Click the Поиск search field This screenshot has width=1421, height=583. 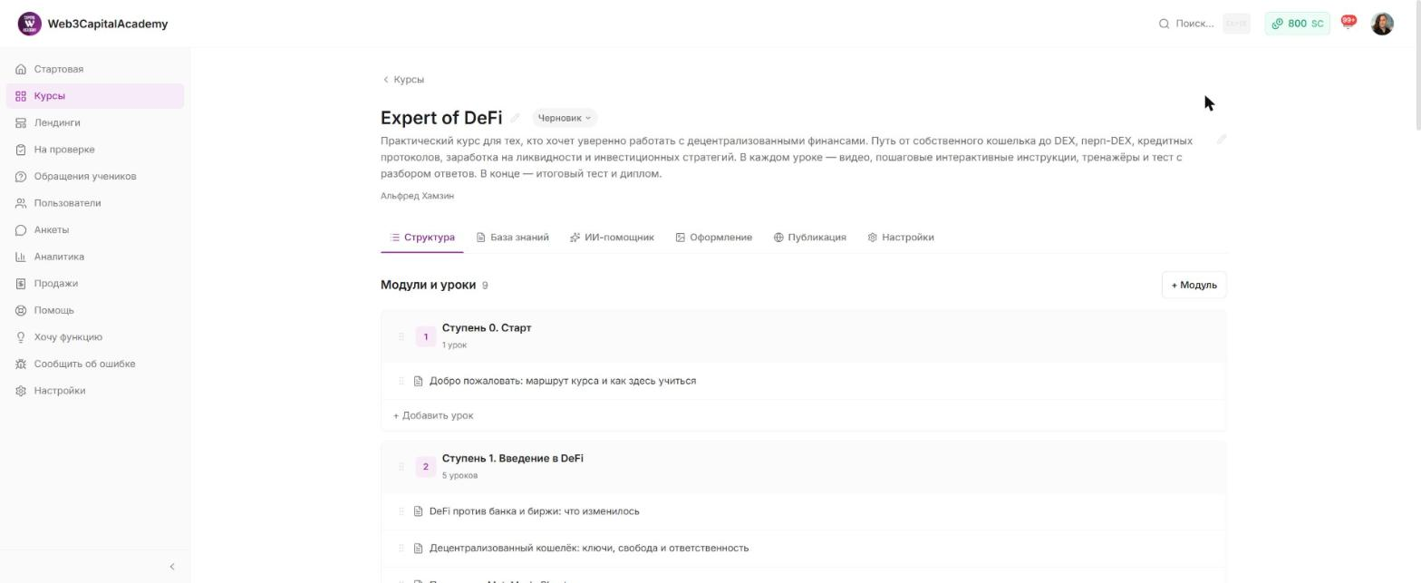click(x=1203, y=24)
